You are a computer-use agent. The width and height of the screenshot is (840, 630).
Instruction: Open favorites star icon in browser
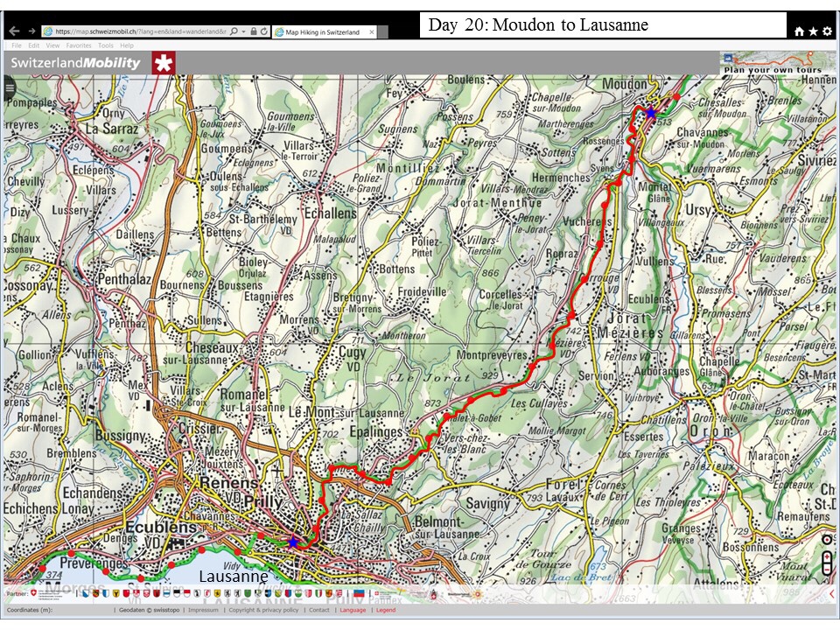point(813,31)
